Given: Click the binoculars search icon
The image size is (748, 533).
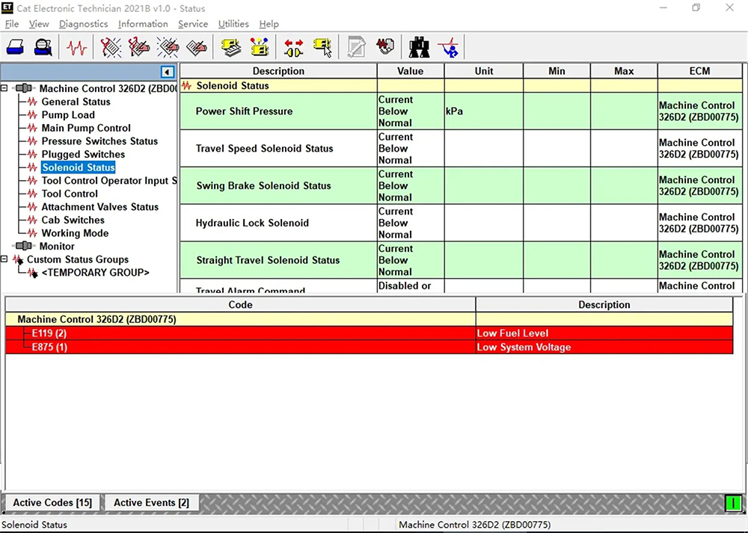Looking at the screenshot, I should click(419, 48).
